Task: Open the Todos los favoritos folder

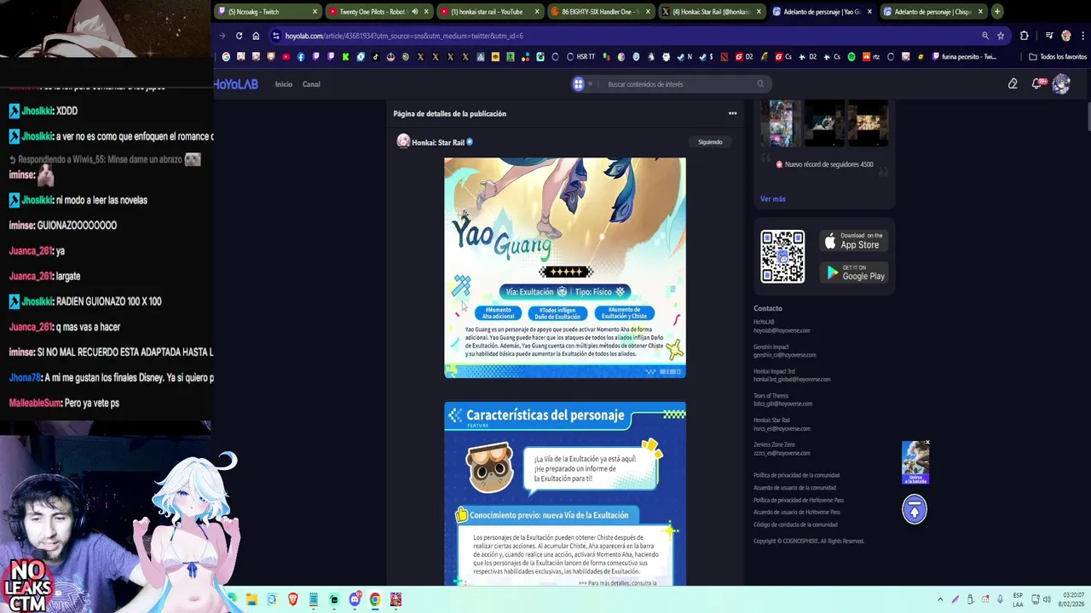Action: coord(1058,57)
